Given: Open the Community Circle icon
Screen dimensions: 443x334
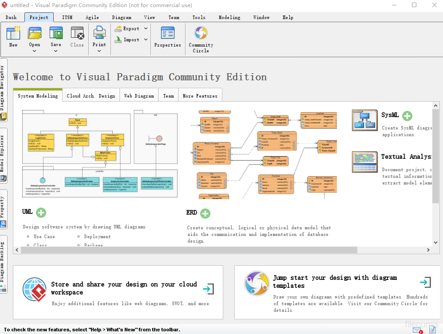Looking at the screenshot, I should 201,34.
